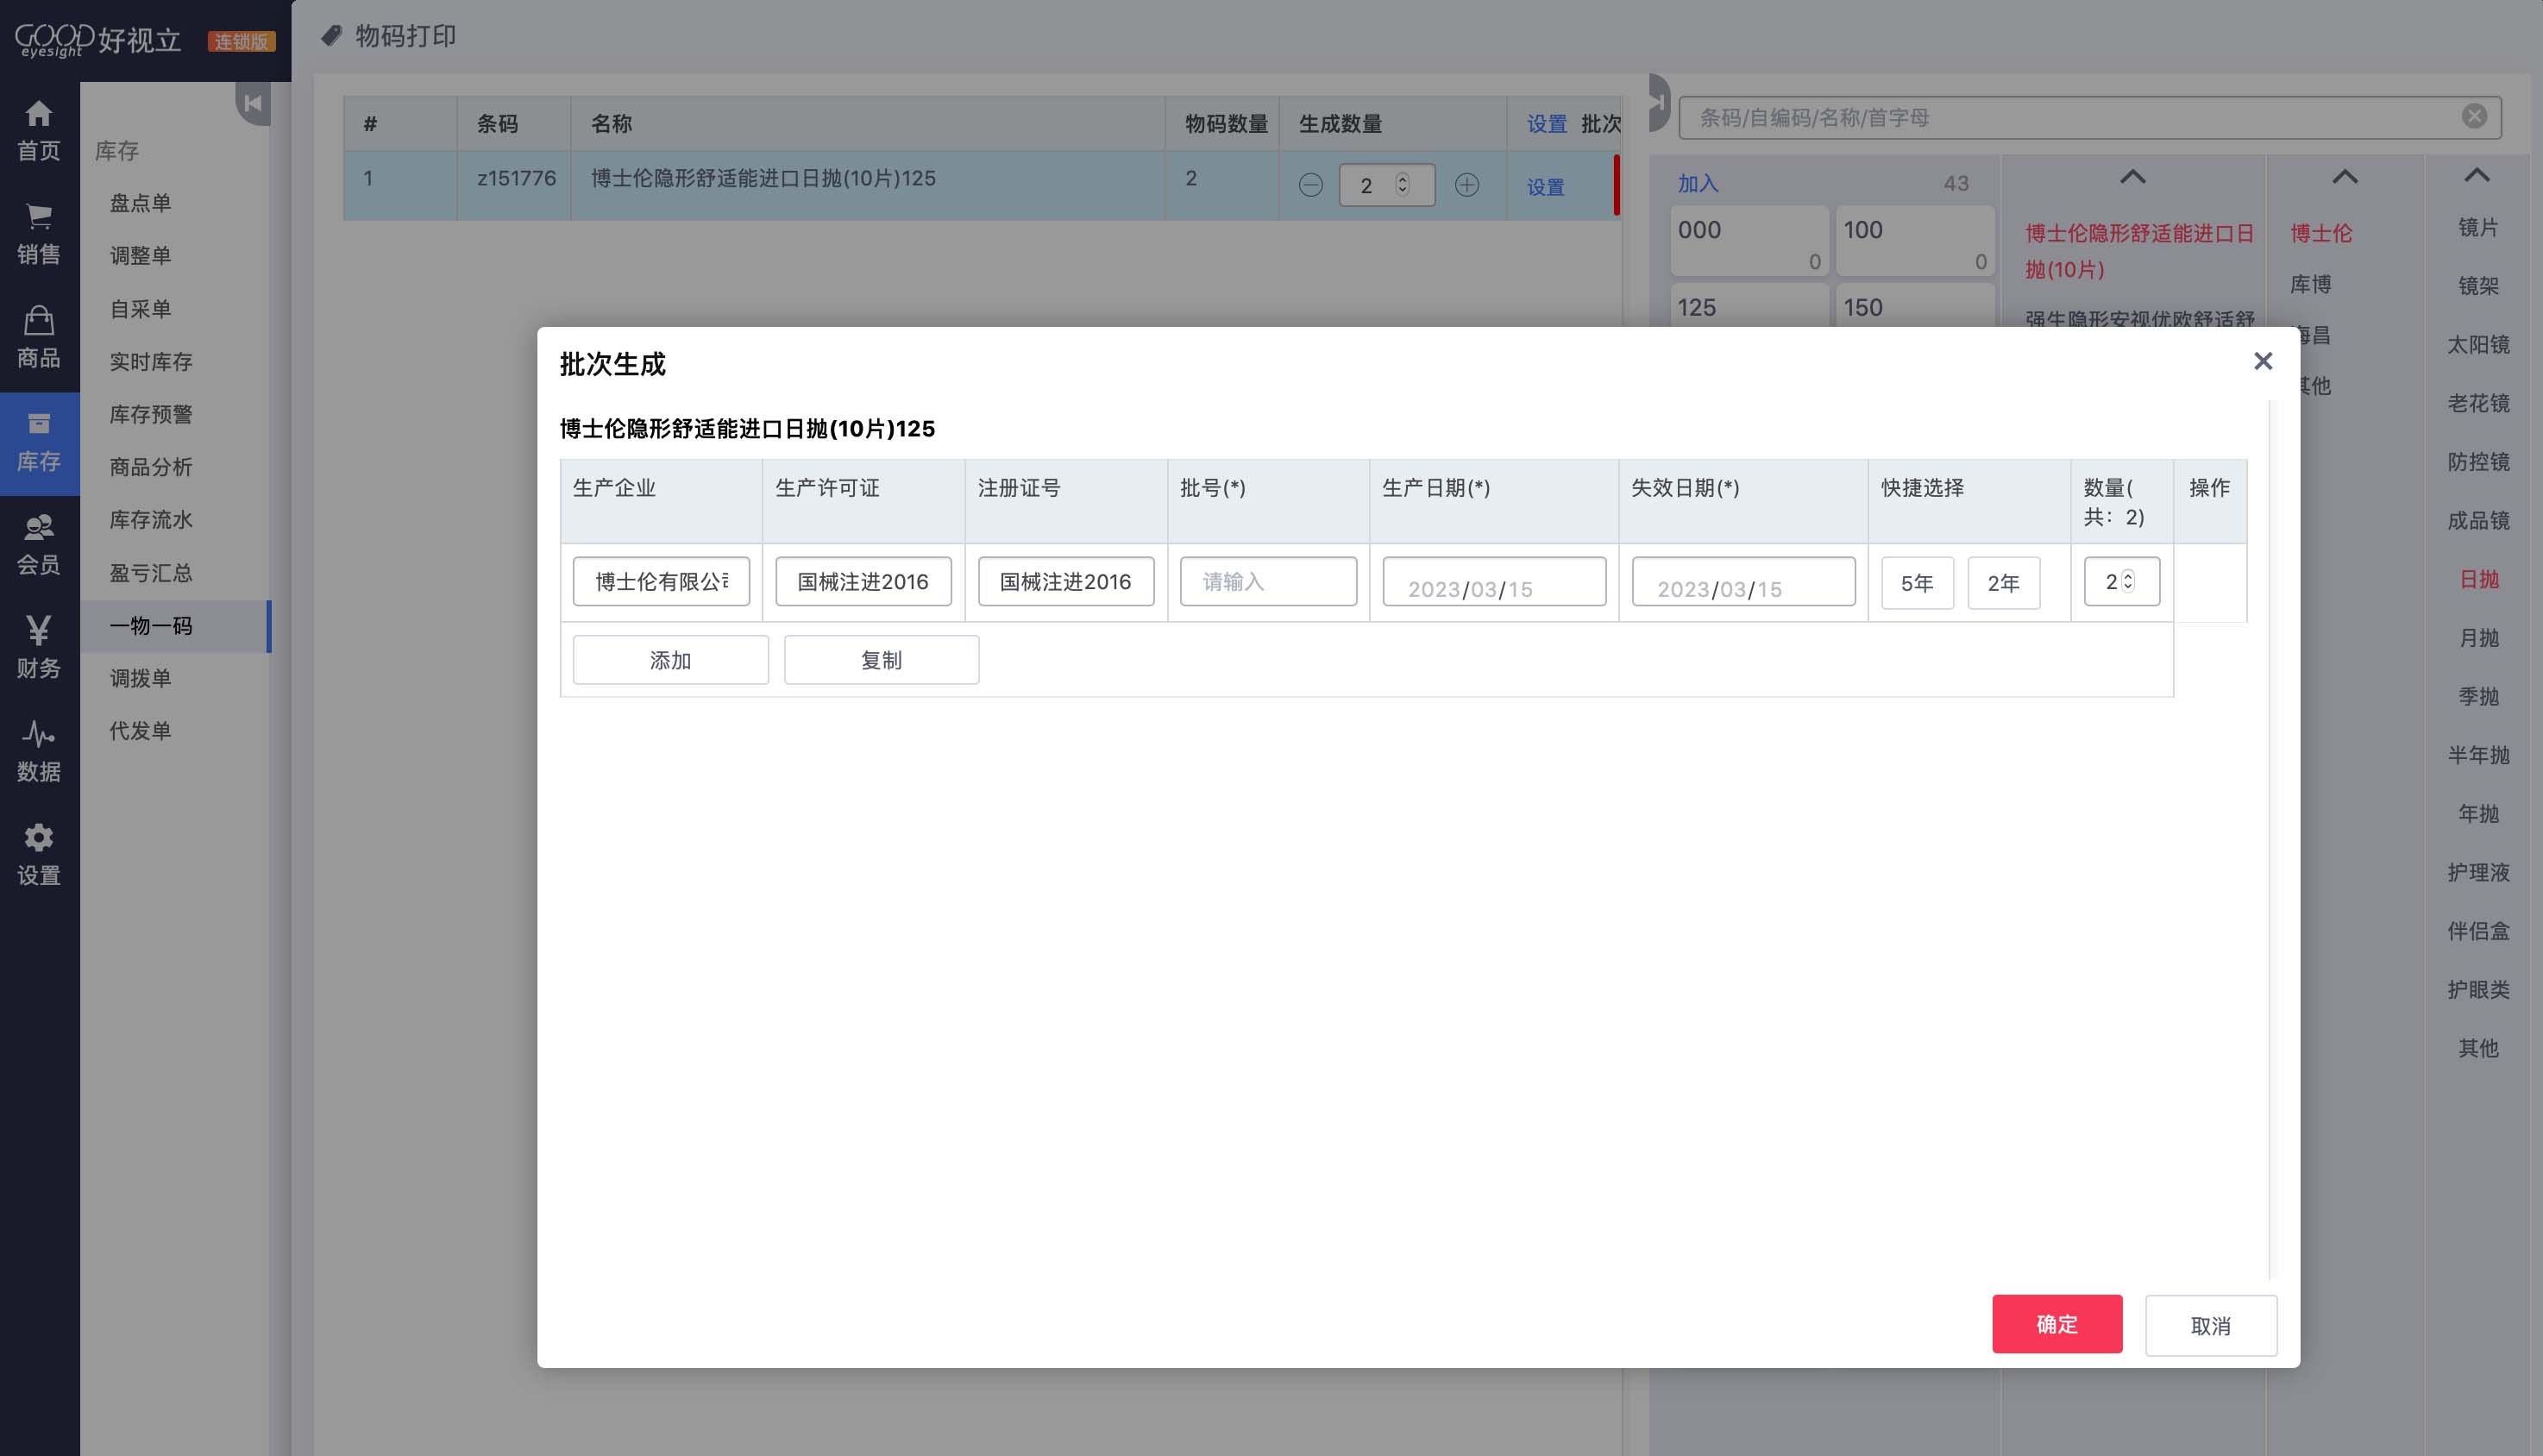Open the 商品 products bag icon
This screenshot has height=1456, width=2543.
[x=39, y=320]
